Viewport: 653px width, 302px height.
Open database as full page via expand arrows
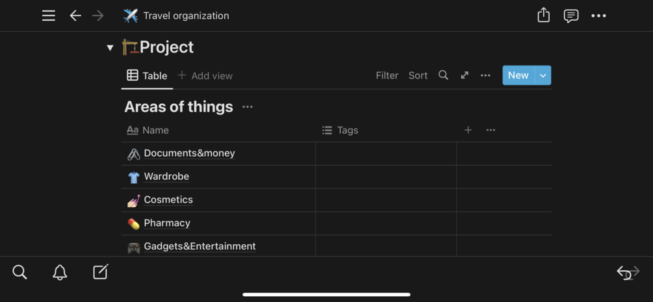point(465,75)
